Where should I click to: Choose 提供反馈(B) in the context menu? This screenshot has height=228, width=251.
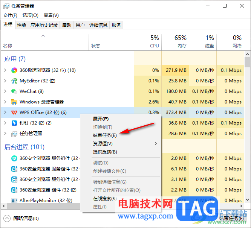coord(105,152)
